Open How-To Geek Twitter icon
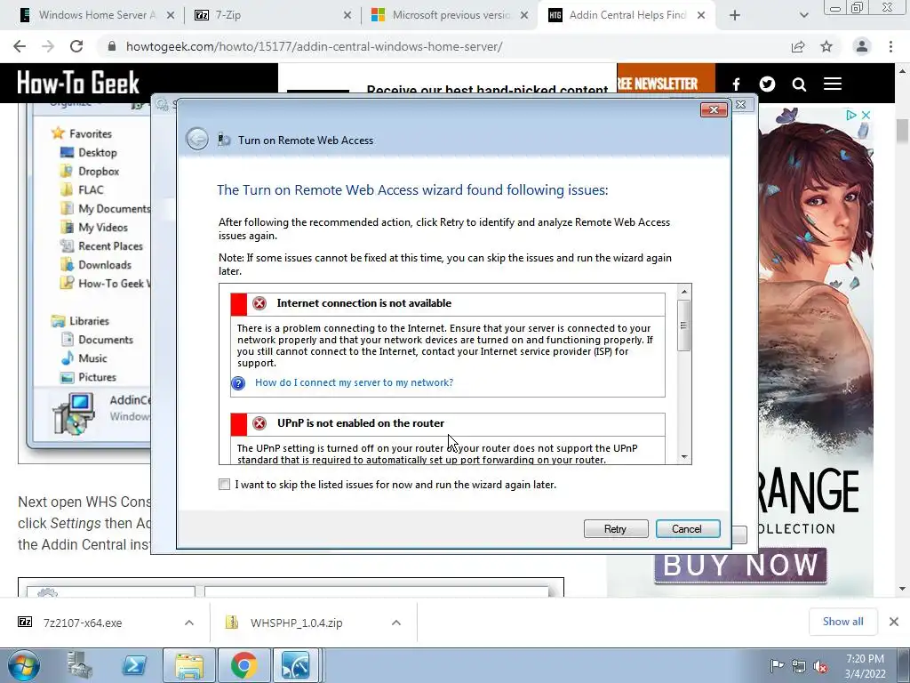 point(767,84)
